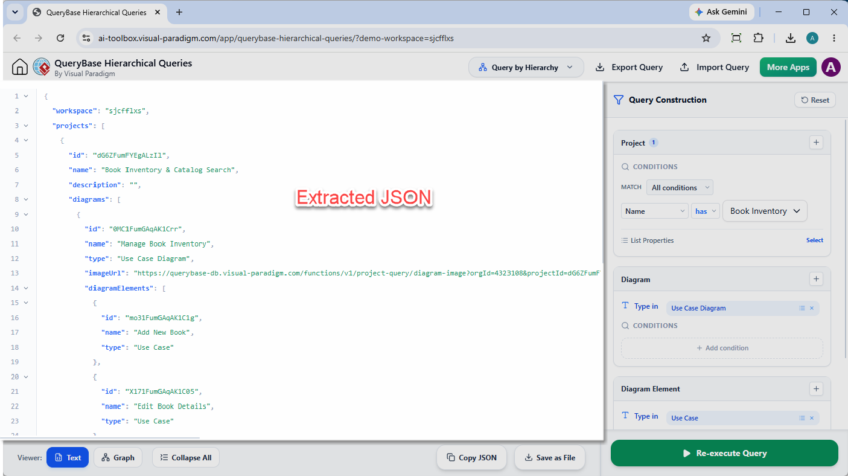
Task: Close the QueryBase Hierarchical Queries tab
Action: [x=158, y=12]
